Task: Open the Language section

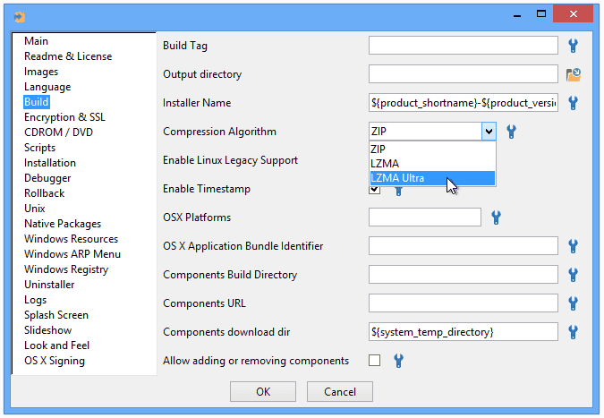Action: [47, 87]
